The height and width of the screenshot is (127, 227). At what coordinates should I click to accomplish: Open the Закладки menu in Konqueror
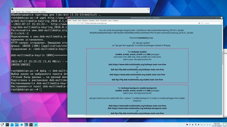pyautogui.click(x=92, y=20)
